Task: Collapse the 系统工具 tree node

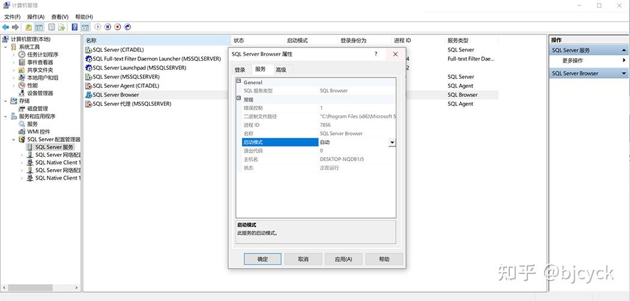Action: coord(5,47)
